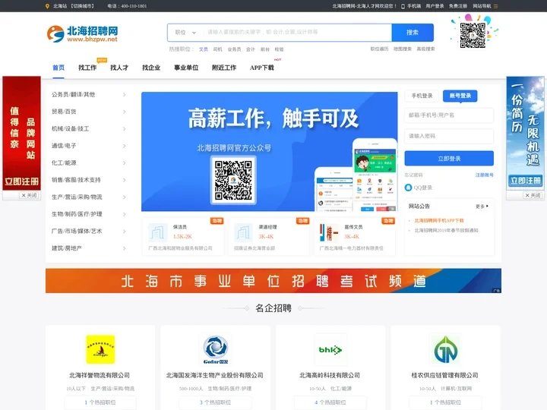
Task: Open the 地图搜索 link
Action: (x=403, y=49)
